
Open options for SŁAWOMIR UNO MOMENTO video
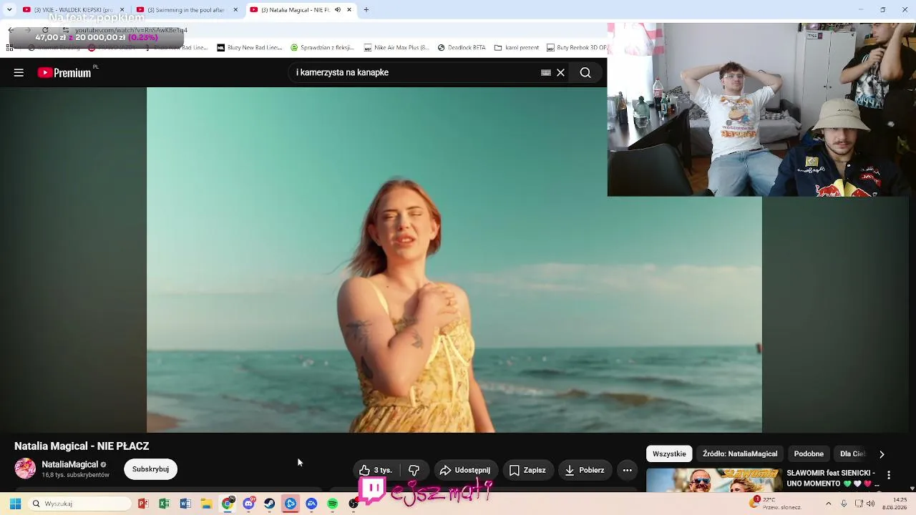point(889,476)
